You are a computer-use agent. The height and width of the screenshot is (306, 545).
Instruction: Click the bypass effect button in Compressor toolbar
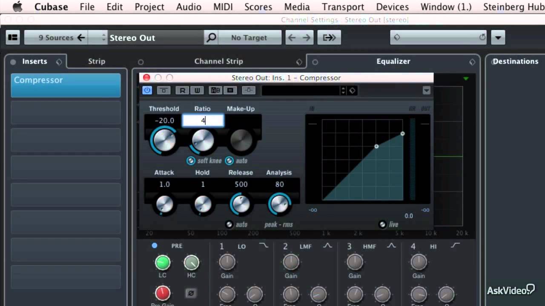coord(163,90)
